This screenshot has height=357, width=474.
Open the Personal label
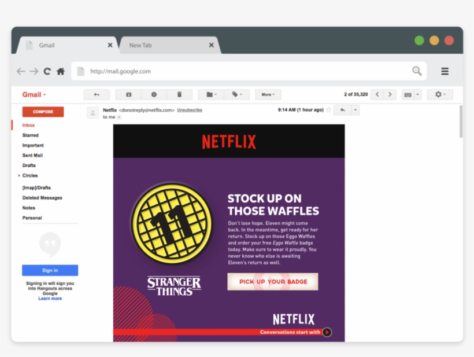[x=32, y=218]
